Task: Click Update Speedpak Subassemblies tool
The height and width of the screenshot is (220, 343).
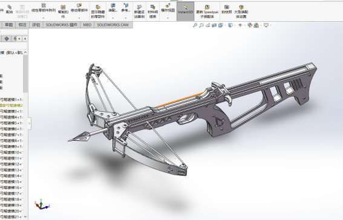Action: [207, 12]
